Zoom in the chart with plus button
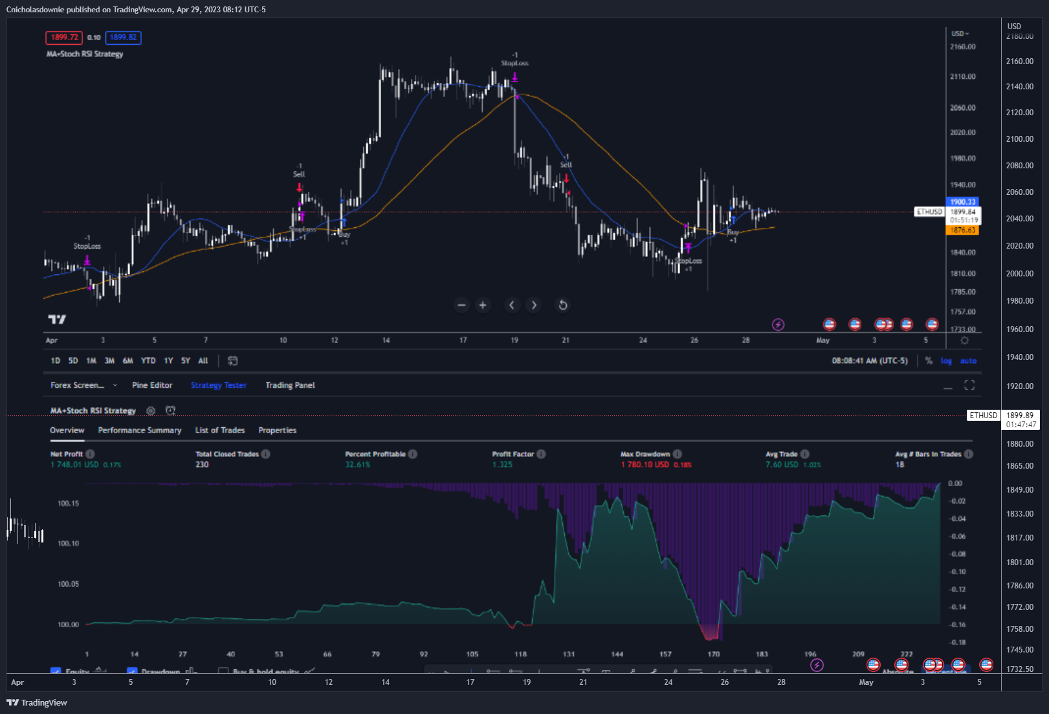Screen dimensions: 1049x714 483,305
